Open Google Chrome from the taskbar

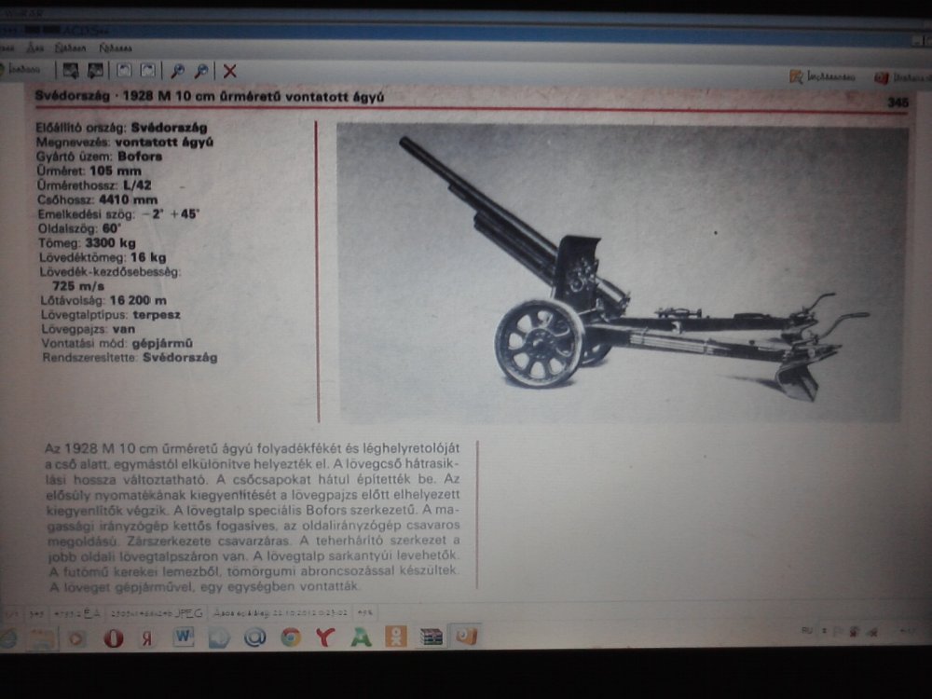pyautogui.click(x=291, y=637)
